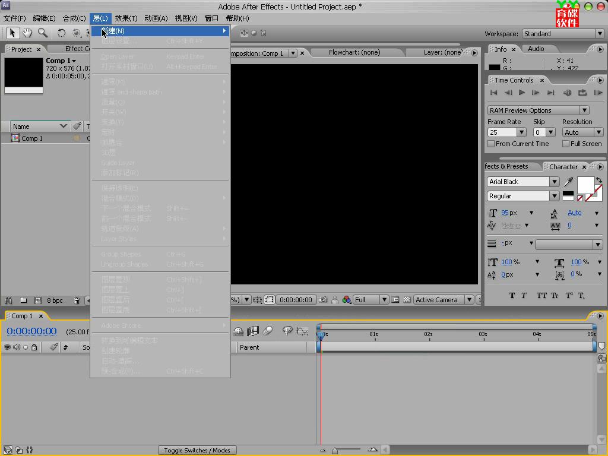
Task: Toggle region of interest button
Action: (x=270, y=300)
